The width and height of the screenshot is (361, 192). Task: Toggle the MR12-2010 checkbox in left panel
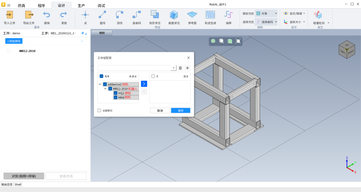click(x=9, y=51)
